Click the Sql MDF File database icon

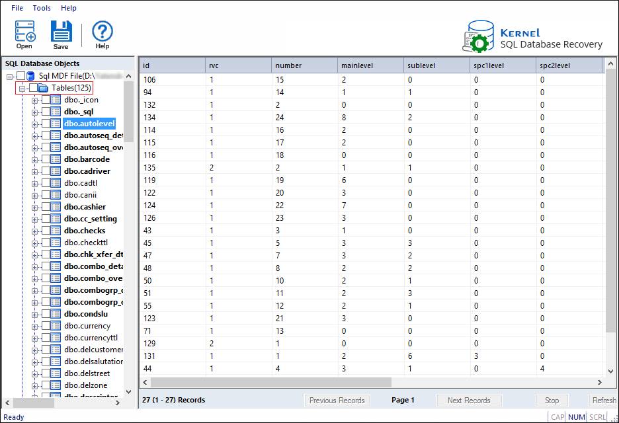(30, 76)
